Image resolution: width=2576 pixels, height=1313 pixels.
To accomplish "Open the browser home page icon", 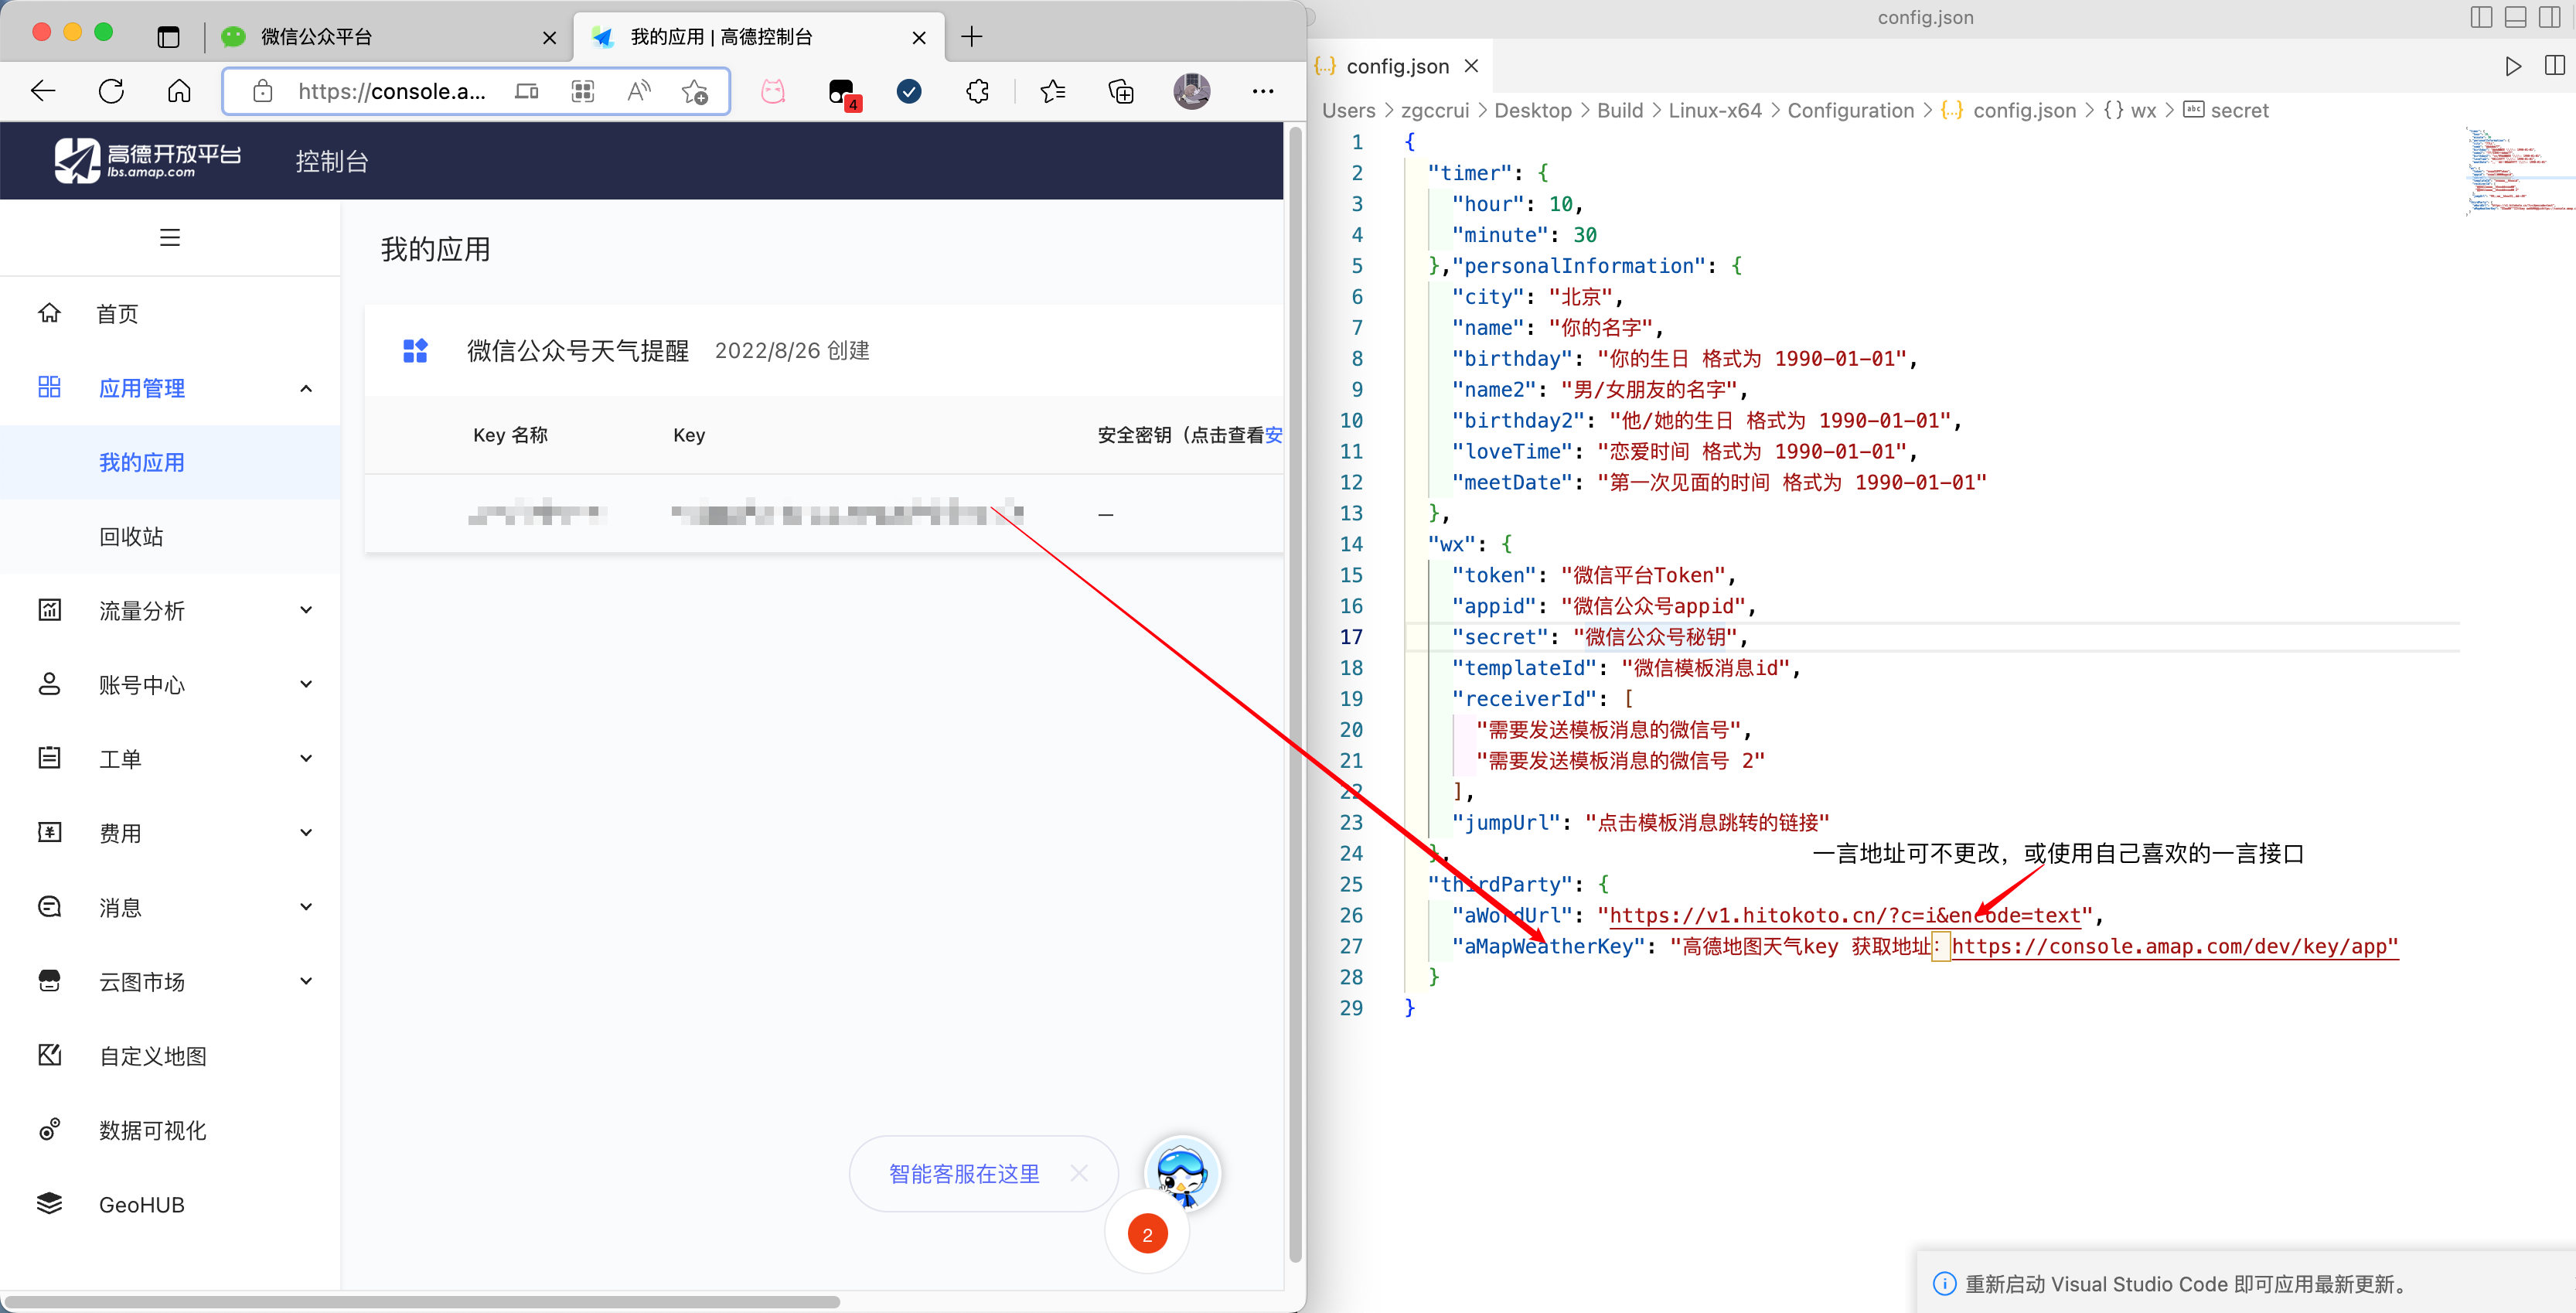I will (179, 92).
